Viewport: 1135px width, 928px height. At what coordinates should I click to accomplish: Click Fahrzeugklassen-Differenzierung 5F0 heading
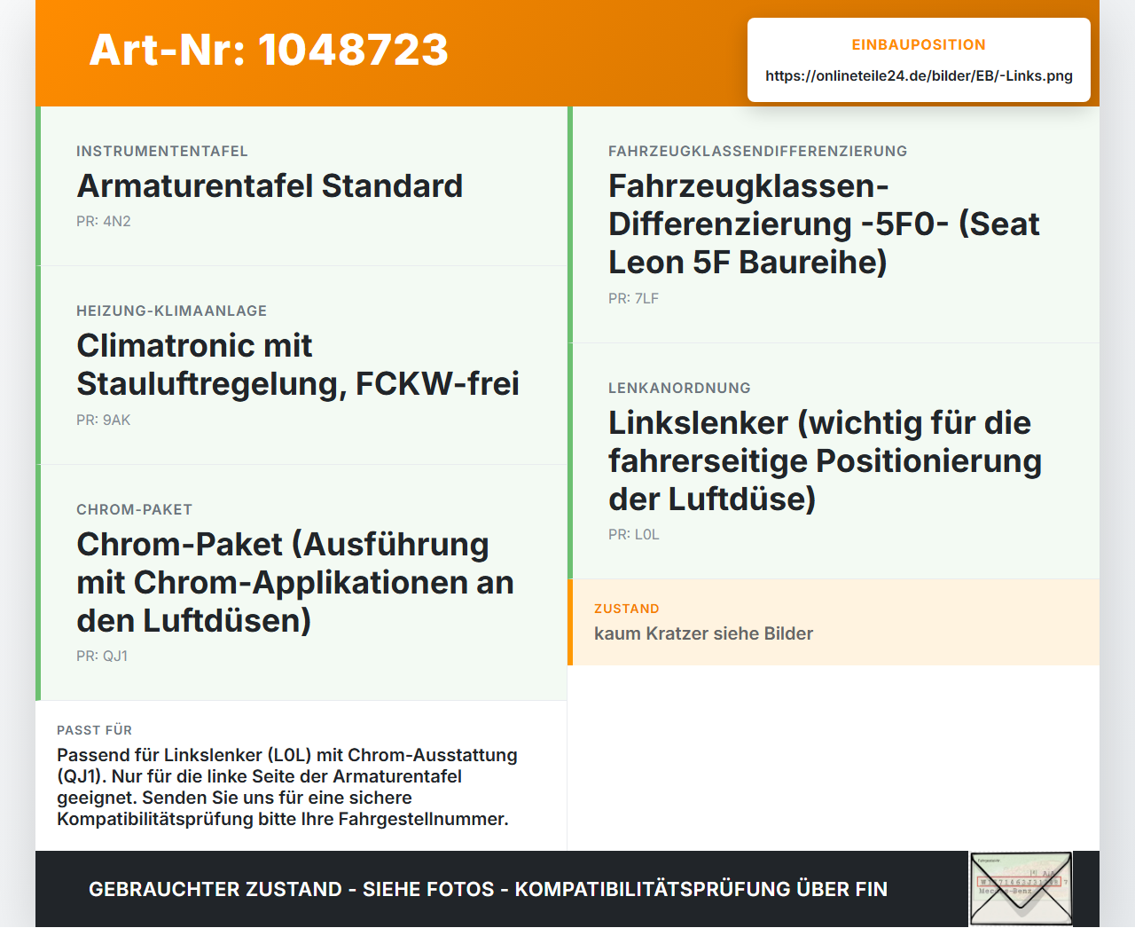[x=824, y=224]
